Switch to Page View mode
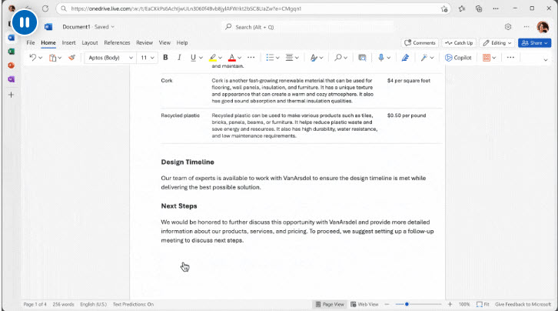The height and width of the screenshot is (311, 558). 334,304
